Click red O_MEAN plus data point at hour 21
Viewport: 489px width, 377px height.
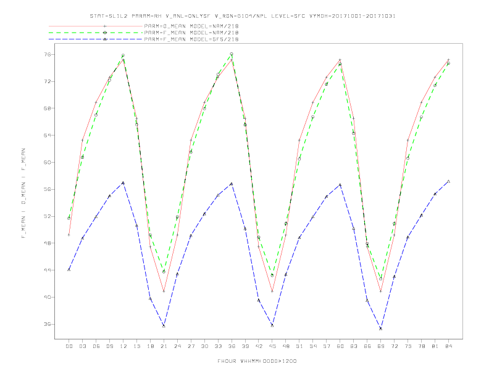(x=164, y=291)
